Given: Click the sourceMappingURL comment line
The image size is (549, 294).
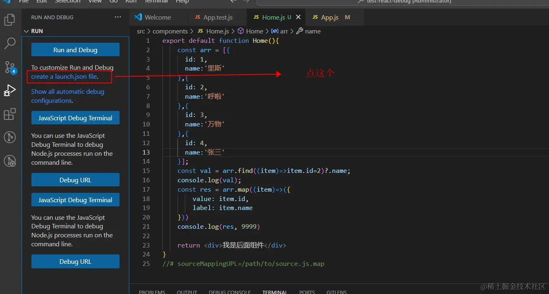Looking at the screenshot, I should [244, 264].
